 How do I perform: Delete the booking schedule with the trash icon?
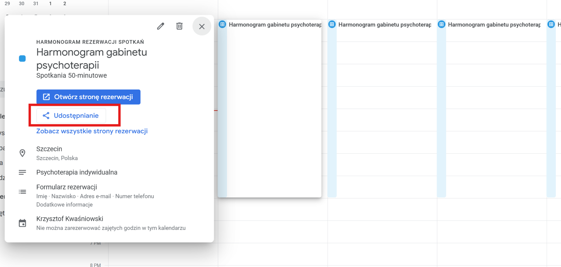179,26
